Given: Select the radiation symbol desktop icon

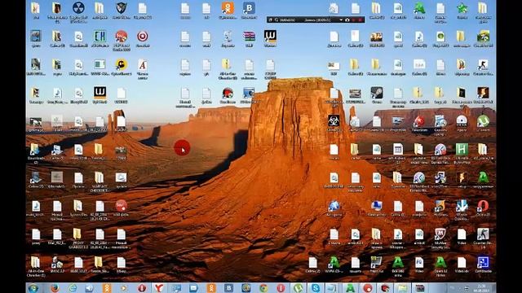Looking at the screenshot, I should (x=78, y=8).
